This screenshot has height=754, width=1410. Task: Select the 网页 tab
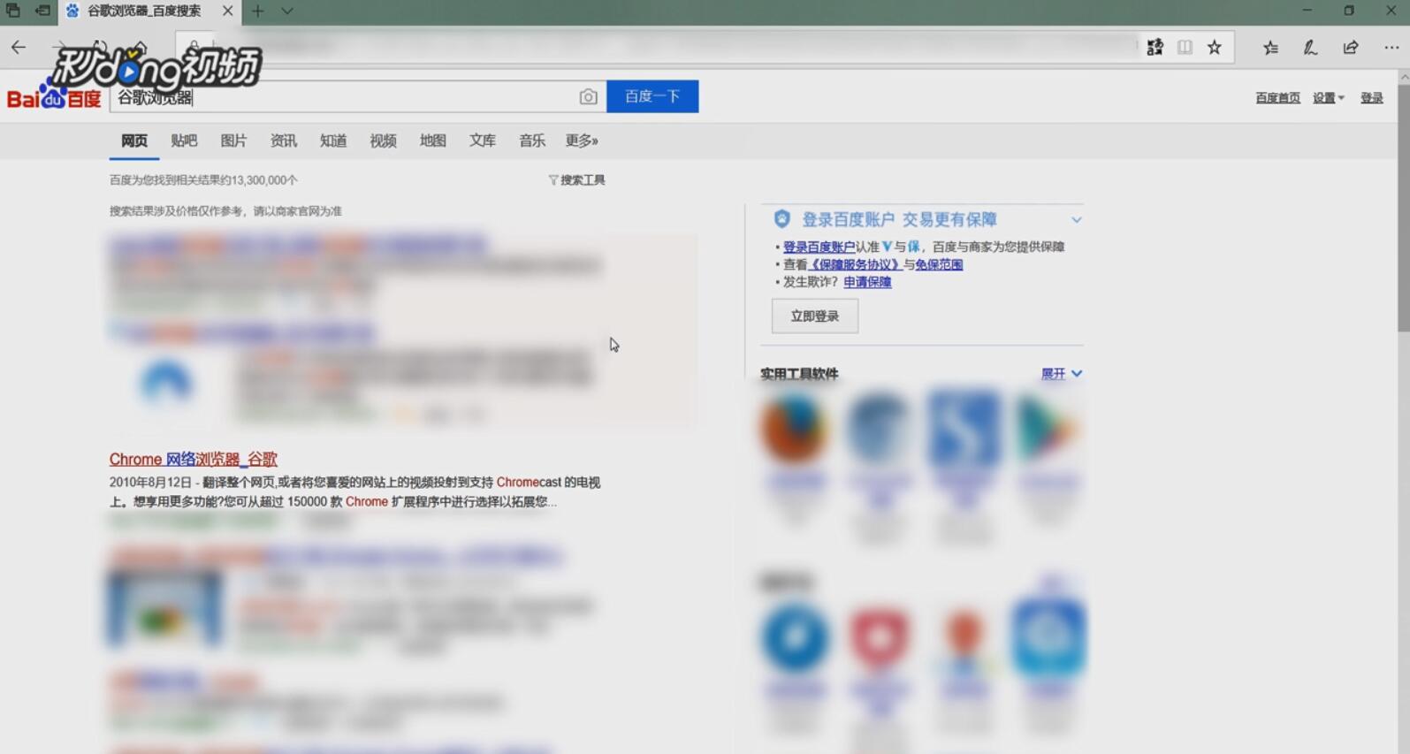coord(134,141)
